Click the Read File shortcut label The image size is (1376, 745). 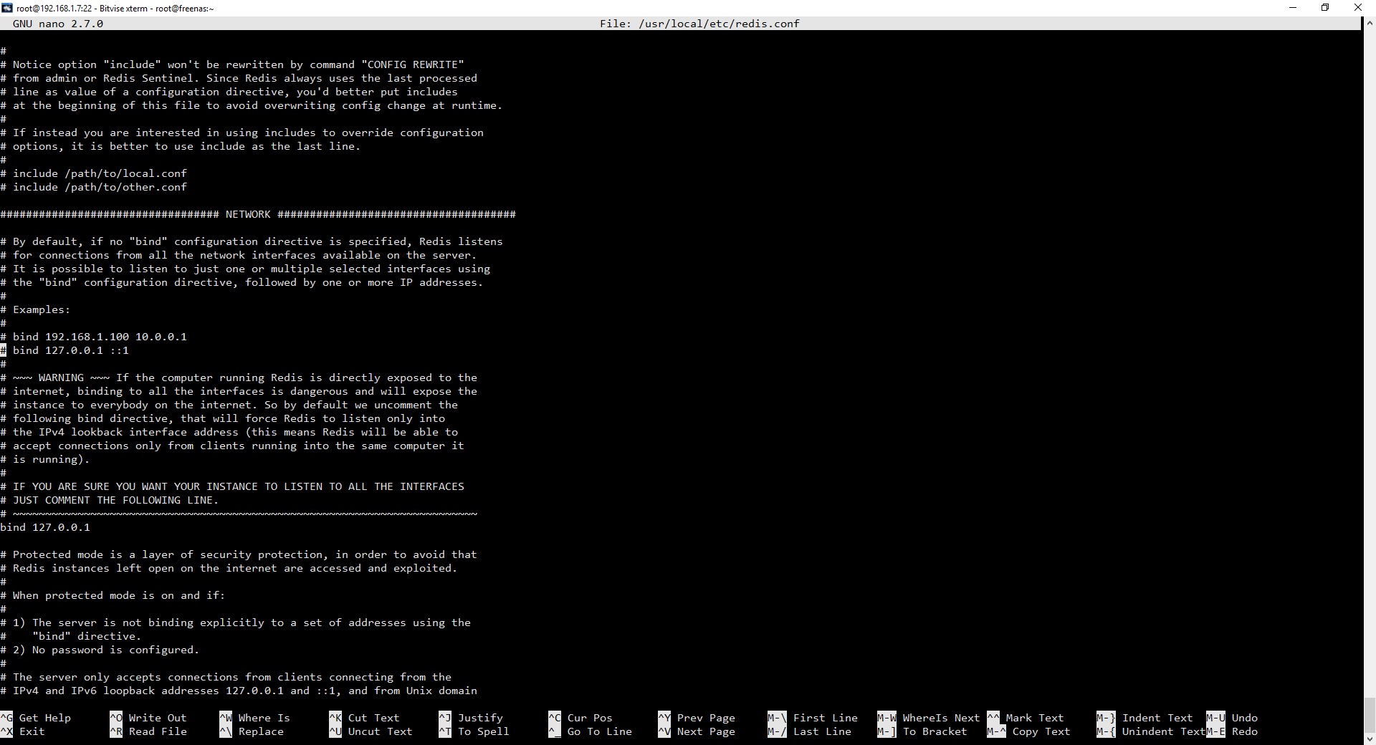(x=158, y=731)
